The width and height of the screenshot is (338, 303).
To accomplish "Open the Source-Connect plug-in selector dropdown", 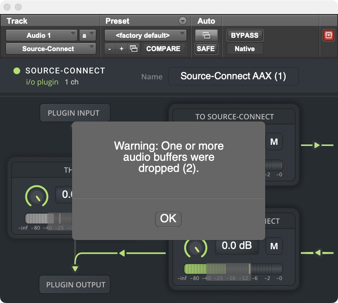I will (x=51, y=49).
